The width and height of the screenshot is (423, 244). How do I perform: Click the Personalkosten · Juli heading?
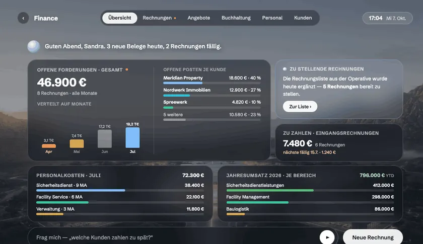[x=68, y=175]
